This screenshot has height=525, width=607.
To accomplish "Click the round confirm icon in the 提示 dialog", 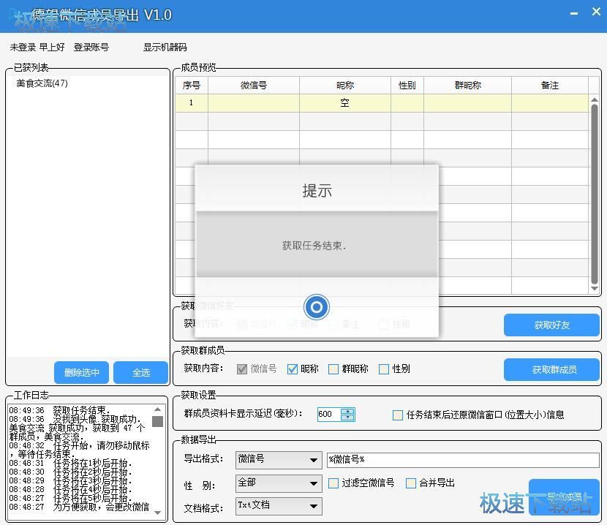I will (x=316, y=307).
